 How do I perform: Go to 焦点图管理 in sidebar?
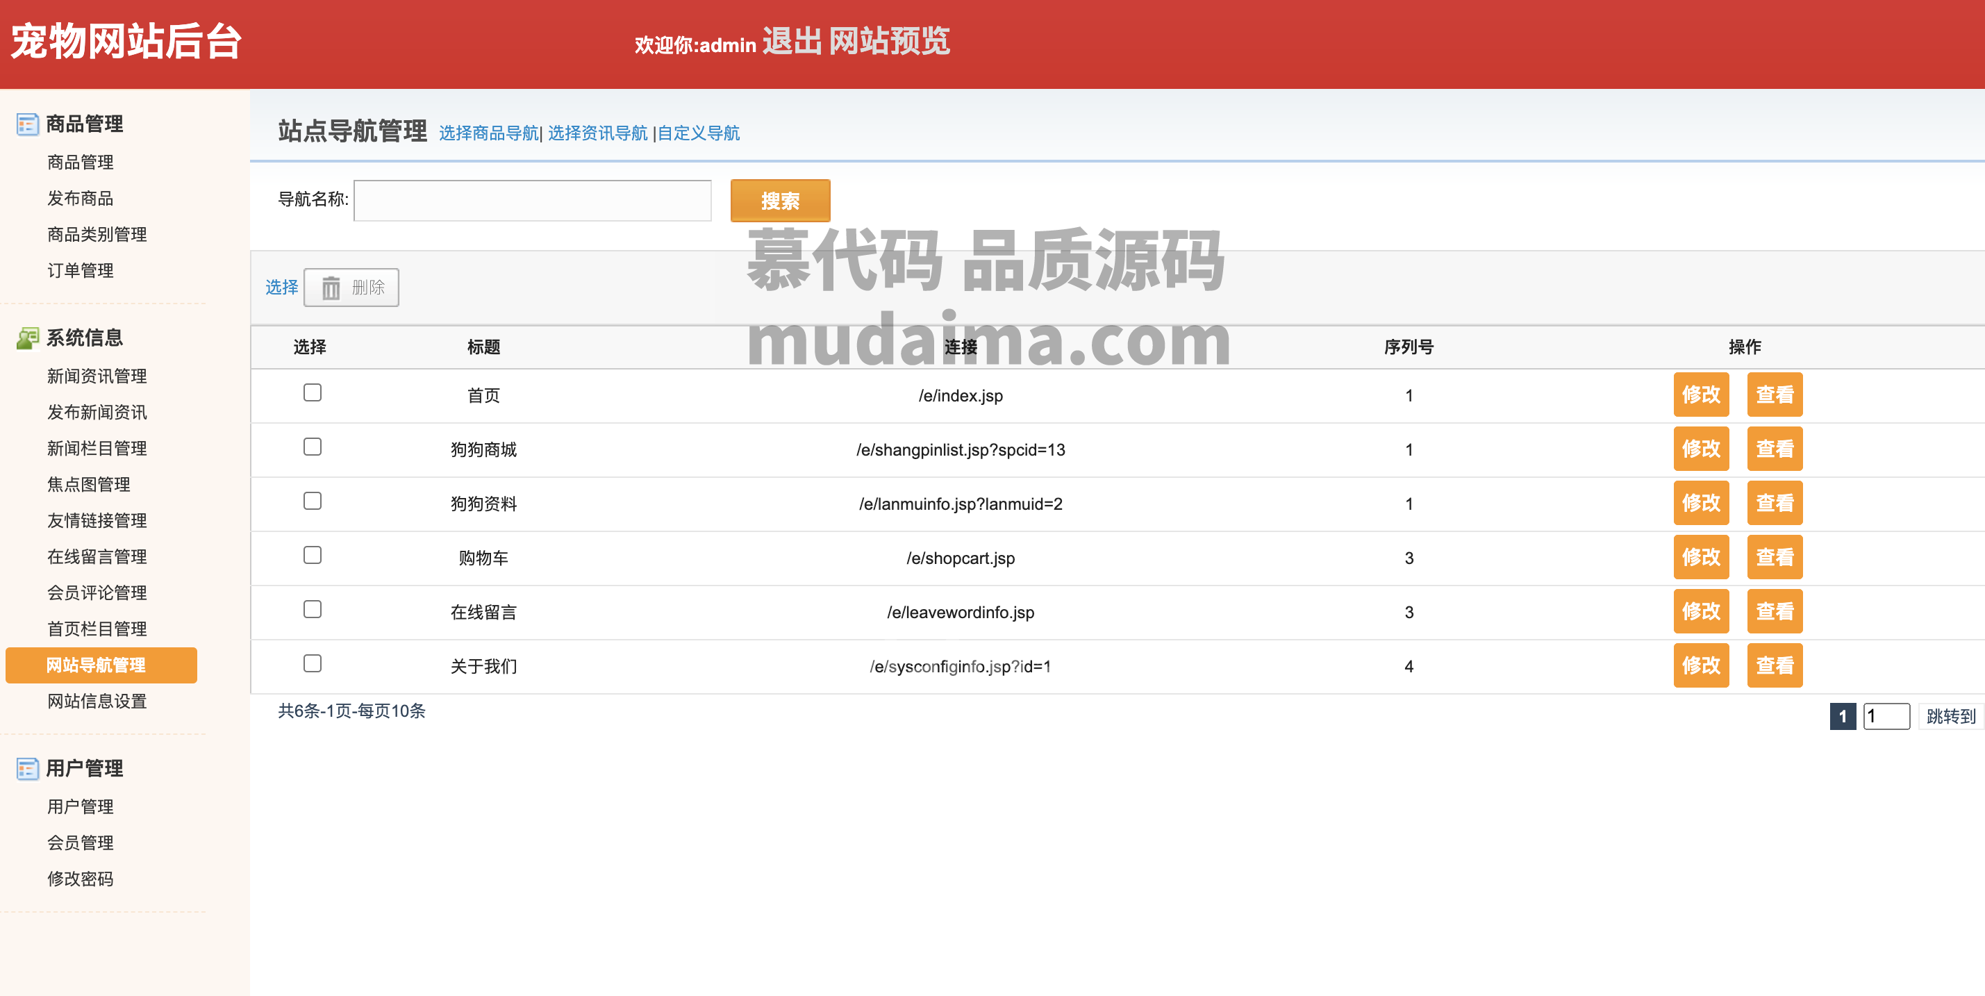(x=89, y=485)
